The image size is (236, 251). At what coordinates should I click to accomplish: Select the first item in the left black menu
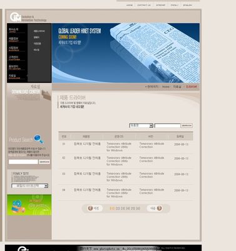[14, 30]
